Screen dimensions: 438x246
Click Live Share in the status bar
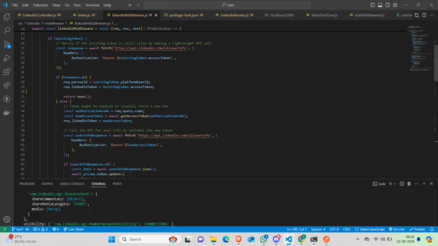73,229
